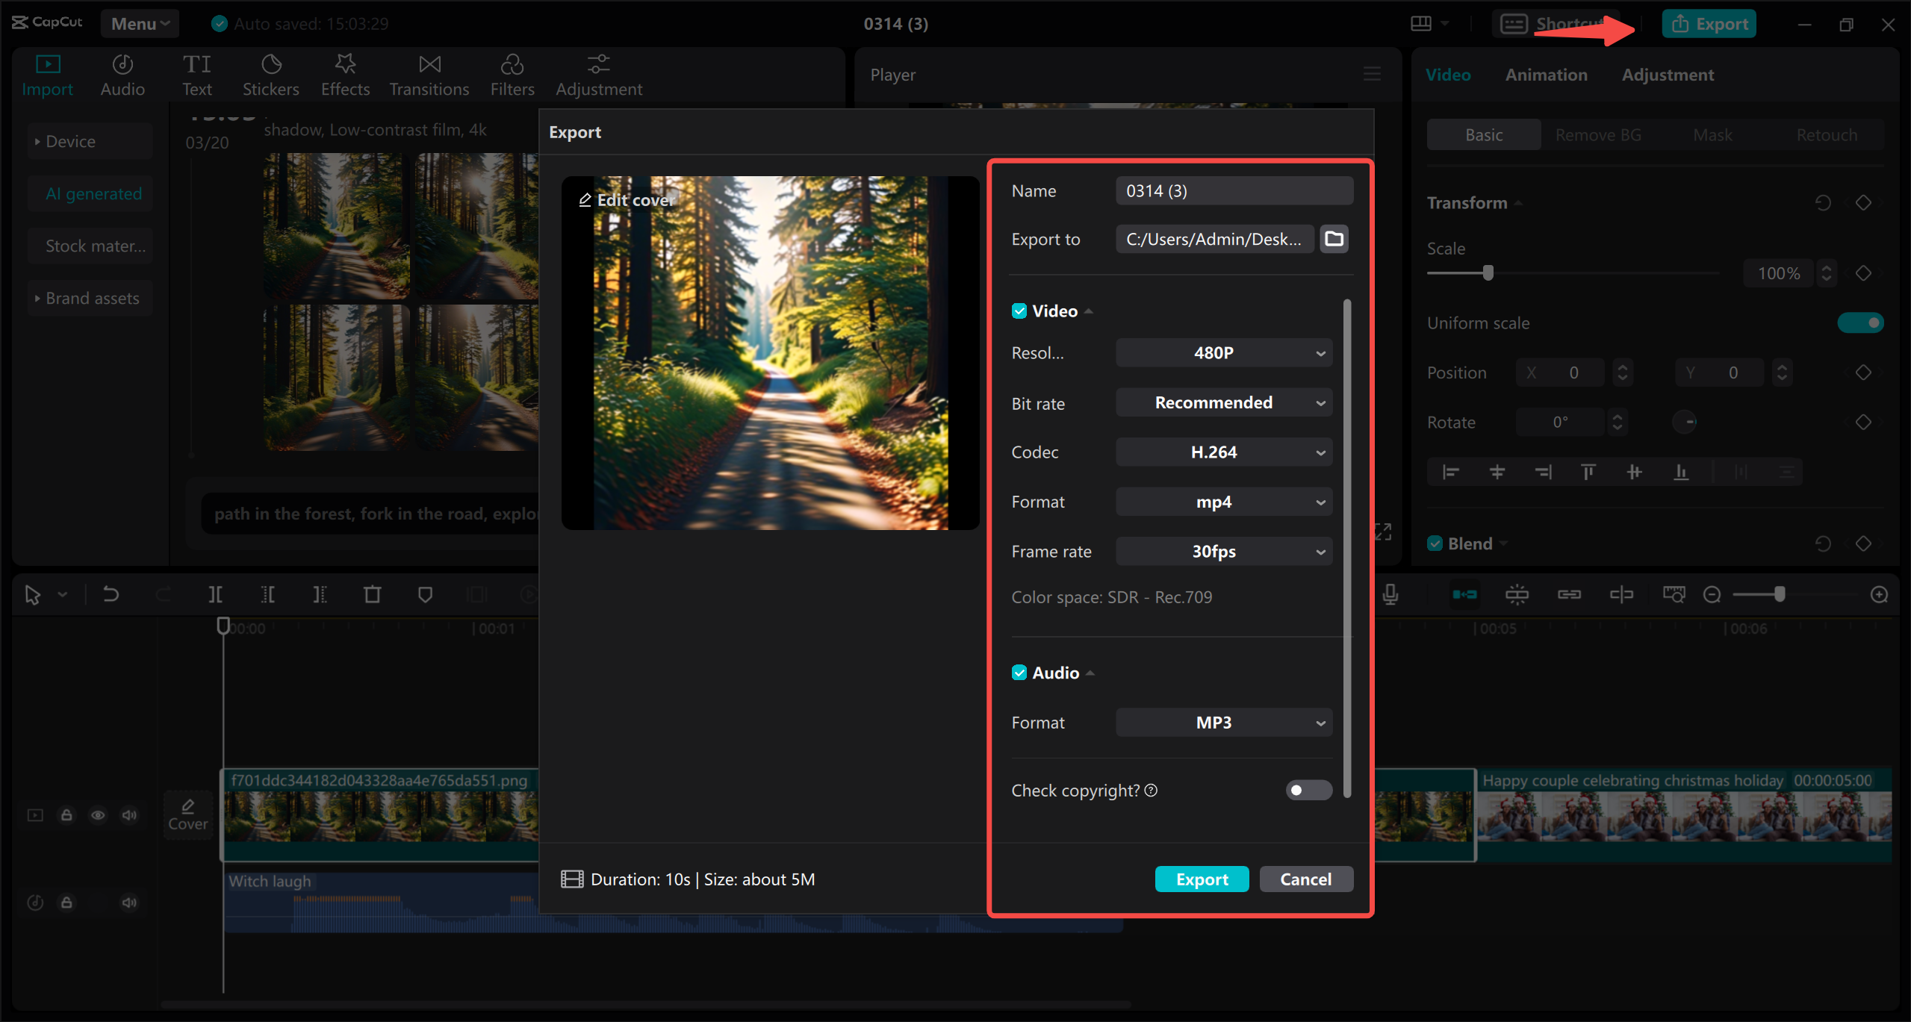This screenshot has height=1022, width=1911.
Task: Toggle Check copyright switch
Action: pyautogui.click(x=1308, y=790)
